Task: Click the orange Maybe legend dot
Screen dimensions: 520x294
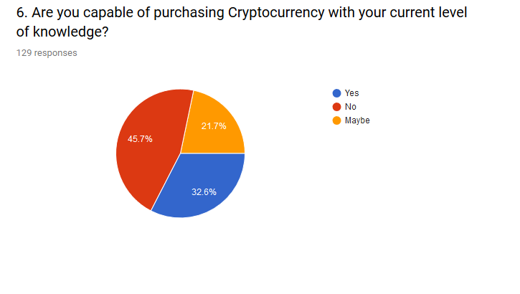Action: 336,120
